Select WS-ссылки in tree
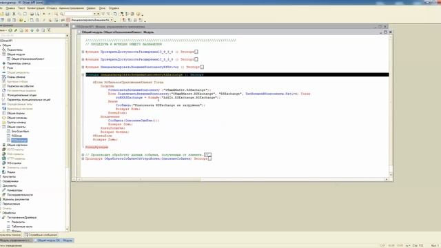Viewport: 441px width, 248px height. tap(14, 163)
